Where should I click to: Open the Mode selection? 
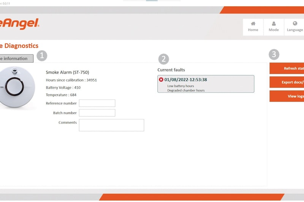(274, 27)
